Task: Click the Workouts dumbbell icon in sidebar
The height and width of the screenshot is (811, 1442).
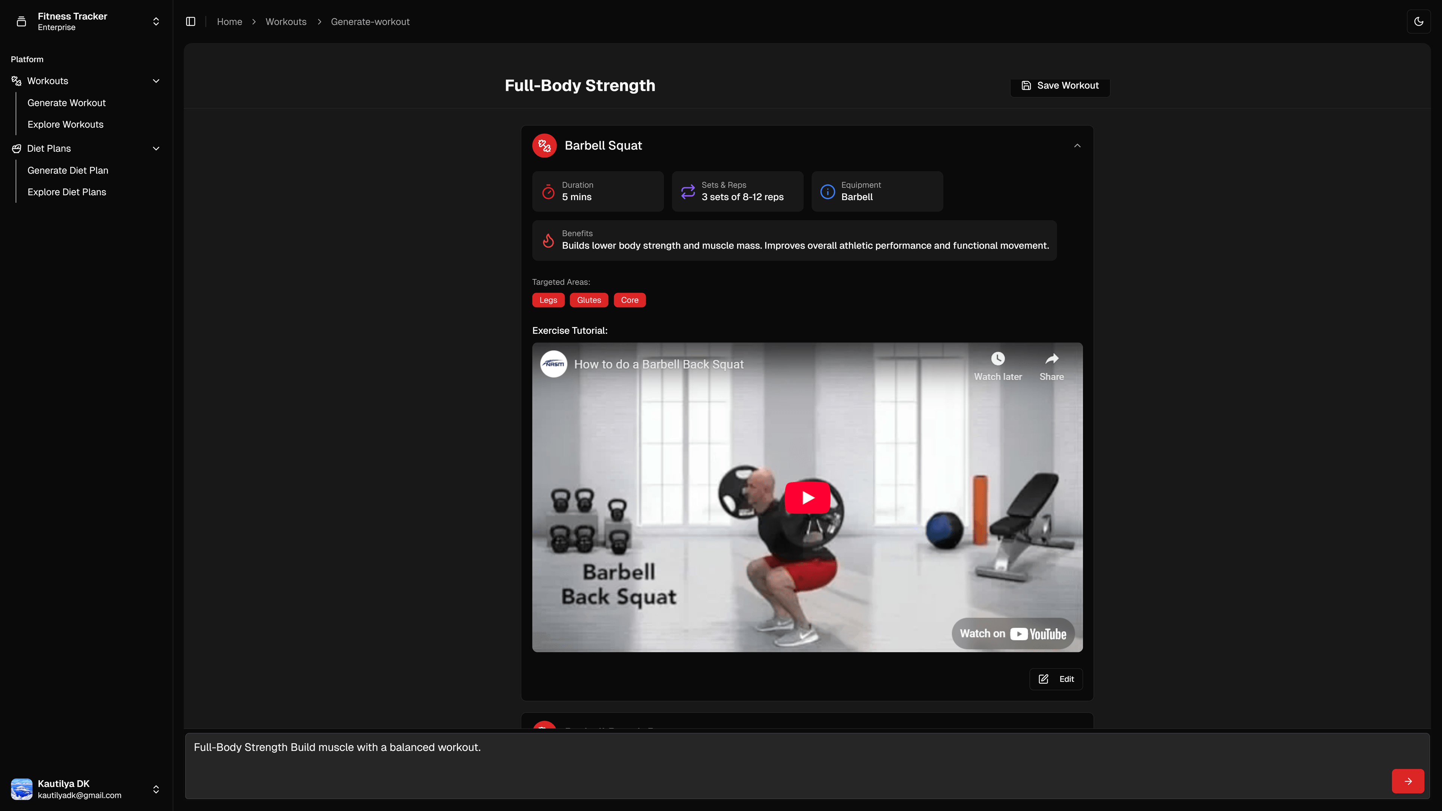Action: [x=16, y=81]
